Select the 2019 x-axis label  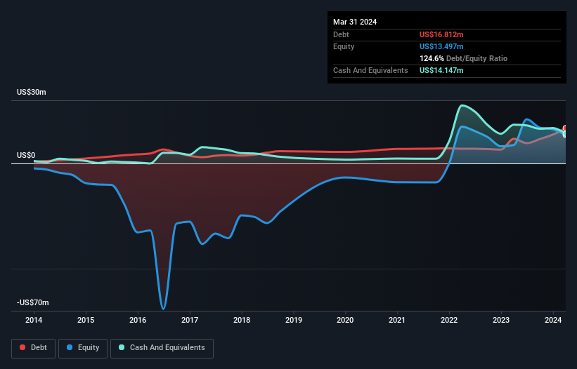click(294, 320)
